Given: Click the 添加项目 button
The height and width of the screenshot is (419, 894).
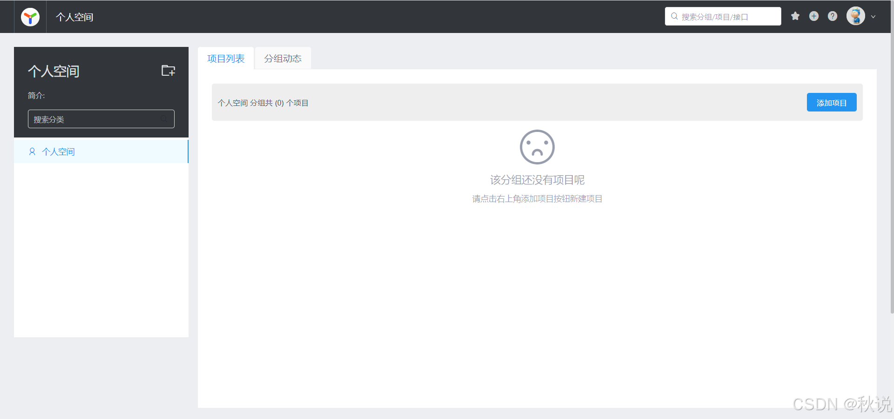Looking at the screenshot, I should [x=832, y=103].
